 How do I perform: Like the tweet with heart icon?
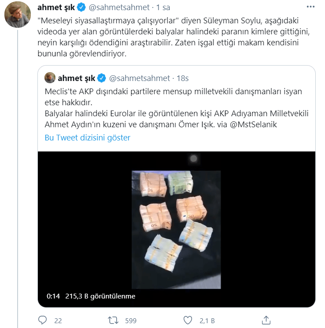click(x=188, y=320)
